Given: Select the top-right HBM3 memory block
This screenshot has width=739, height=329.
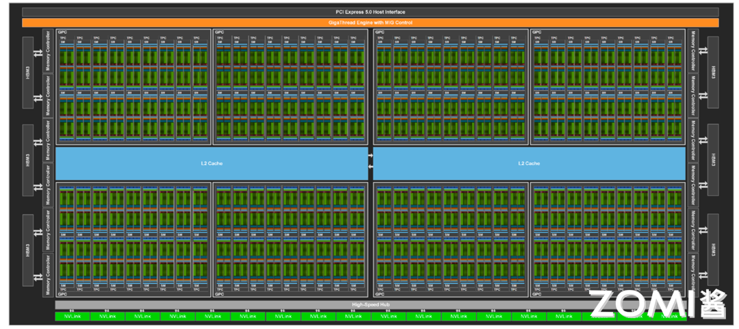Looking at the screenshot, I should click(712, 72).
